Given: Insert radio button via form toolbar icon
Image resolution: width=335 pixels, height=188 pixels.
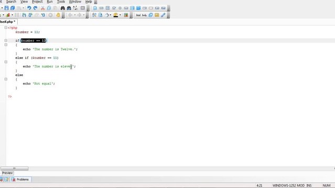Looking at the screenshot, I should [x=120, y=8].
